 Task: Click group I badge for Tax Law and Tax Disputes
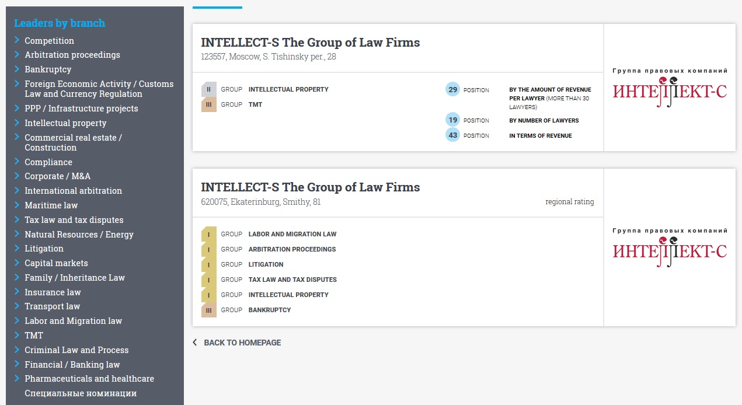click(209, 280)
